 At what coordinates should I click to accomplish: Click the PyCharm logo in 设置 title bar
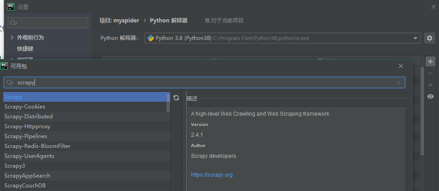pos(11,7)
